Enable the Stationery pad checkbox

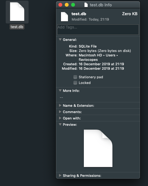tap(75, 77)
